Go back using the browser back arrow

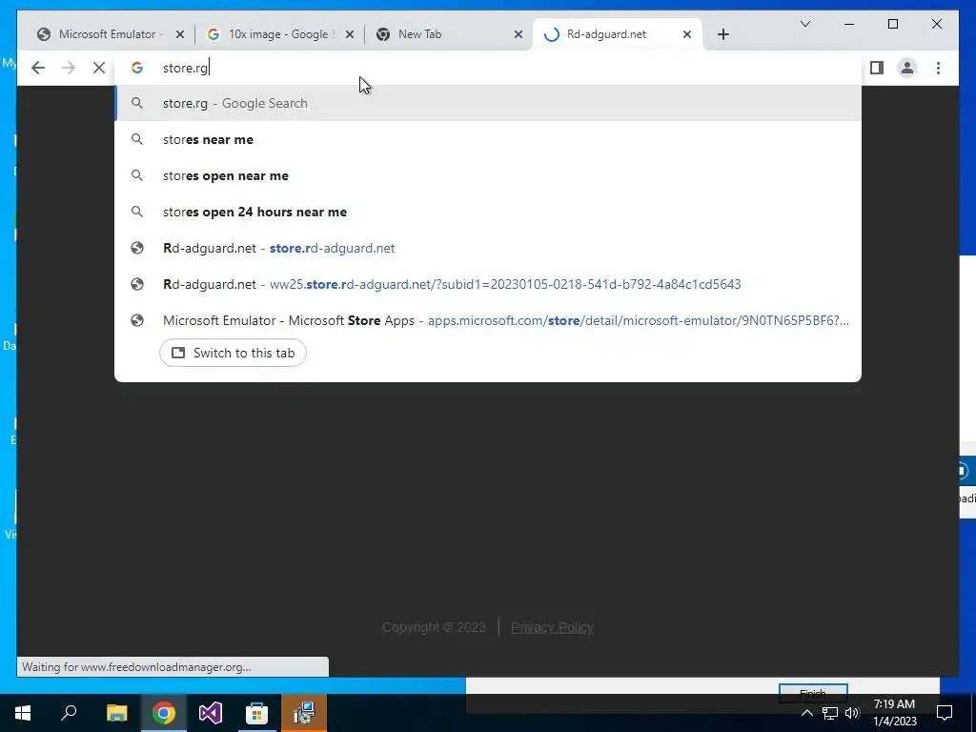38,68
